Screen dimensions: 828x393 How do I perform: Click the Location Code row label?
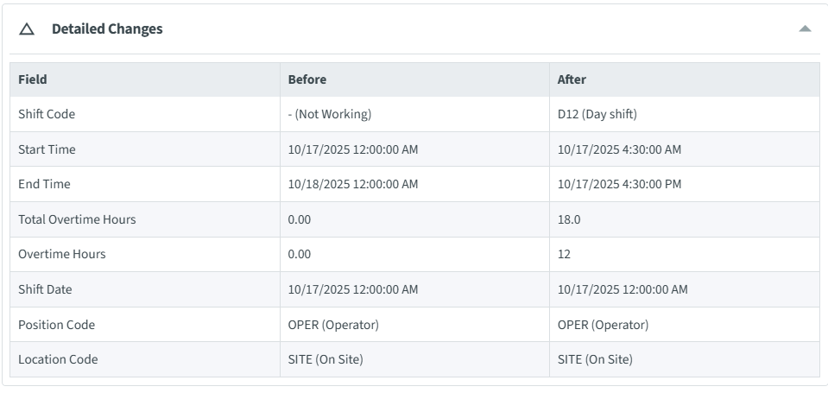(x=58, y=359)
